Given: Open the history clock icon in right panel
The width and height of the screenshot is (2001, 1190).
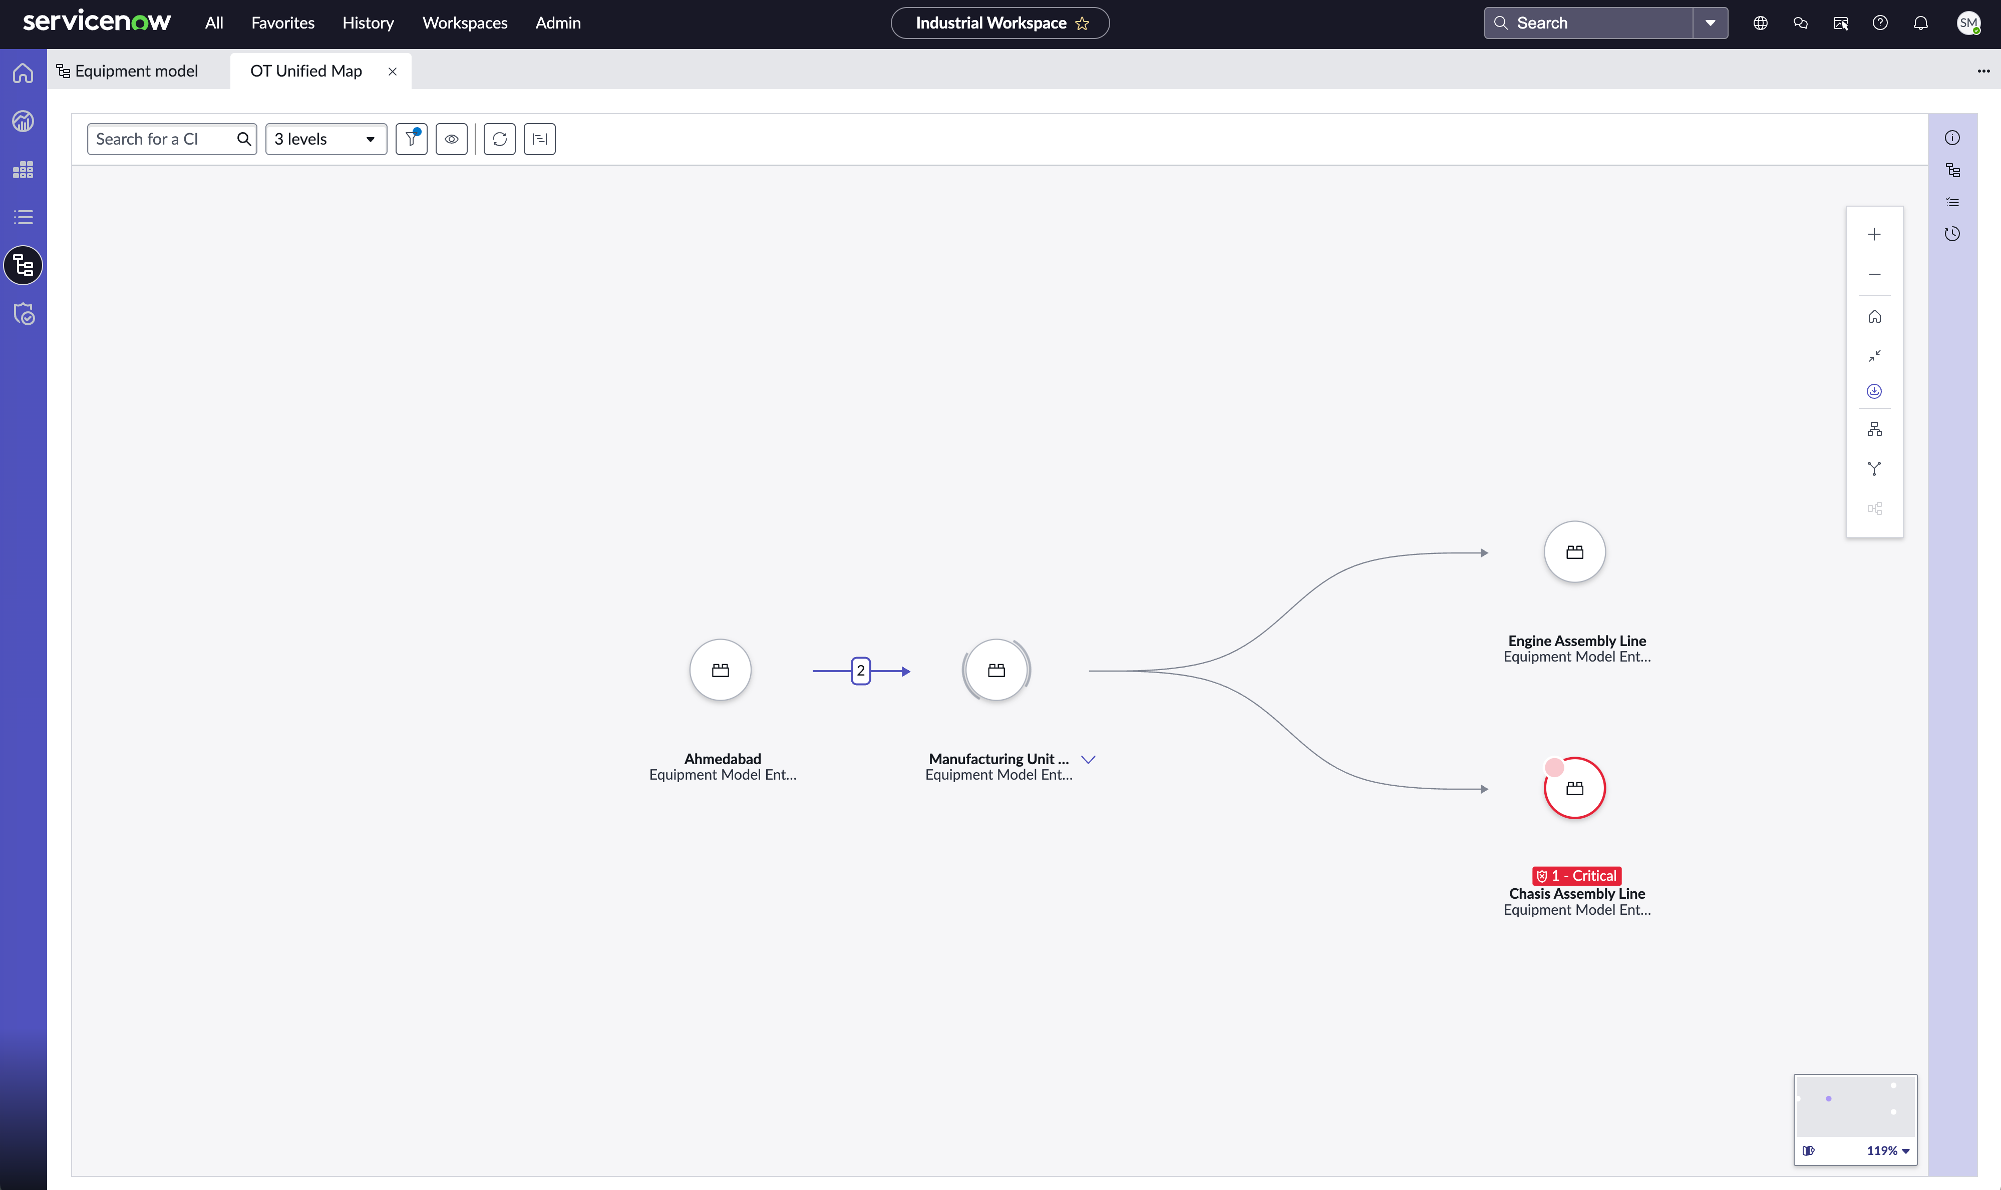Looking at the screenshot, I should tap(1952, 234).
